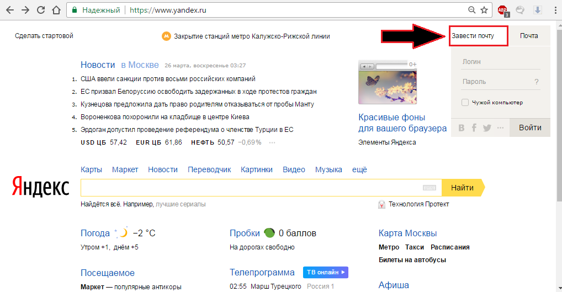562x292 pixels.
Task: Focus the Логин input field
Action: click(x=501, y=62)
